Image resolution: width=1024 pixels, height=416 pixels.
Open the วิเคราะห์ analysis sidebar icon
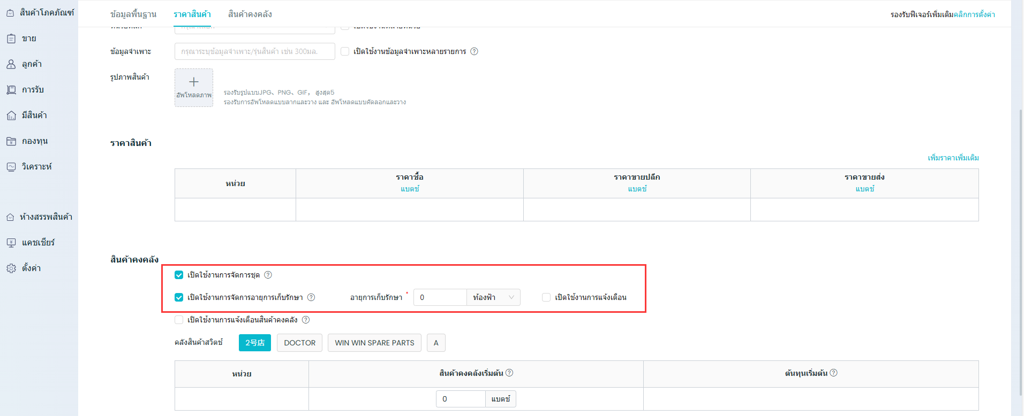11,167
